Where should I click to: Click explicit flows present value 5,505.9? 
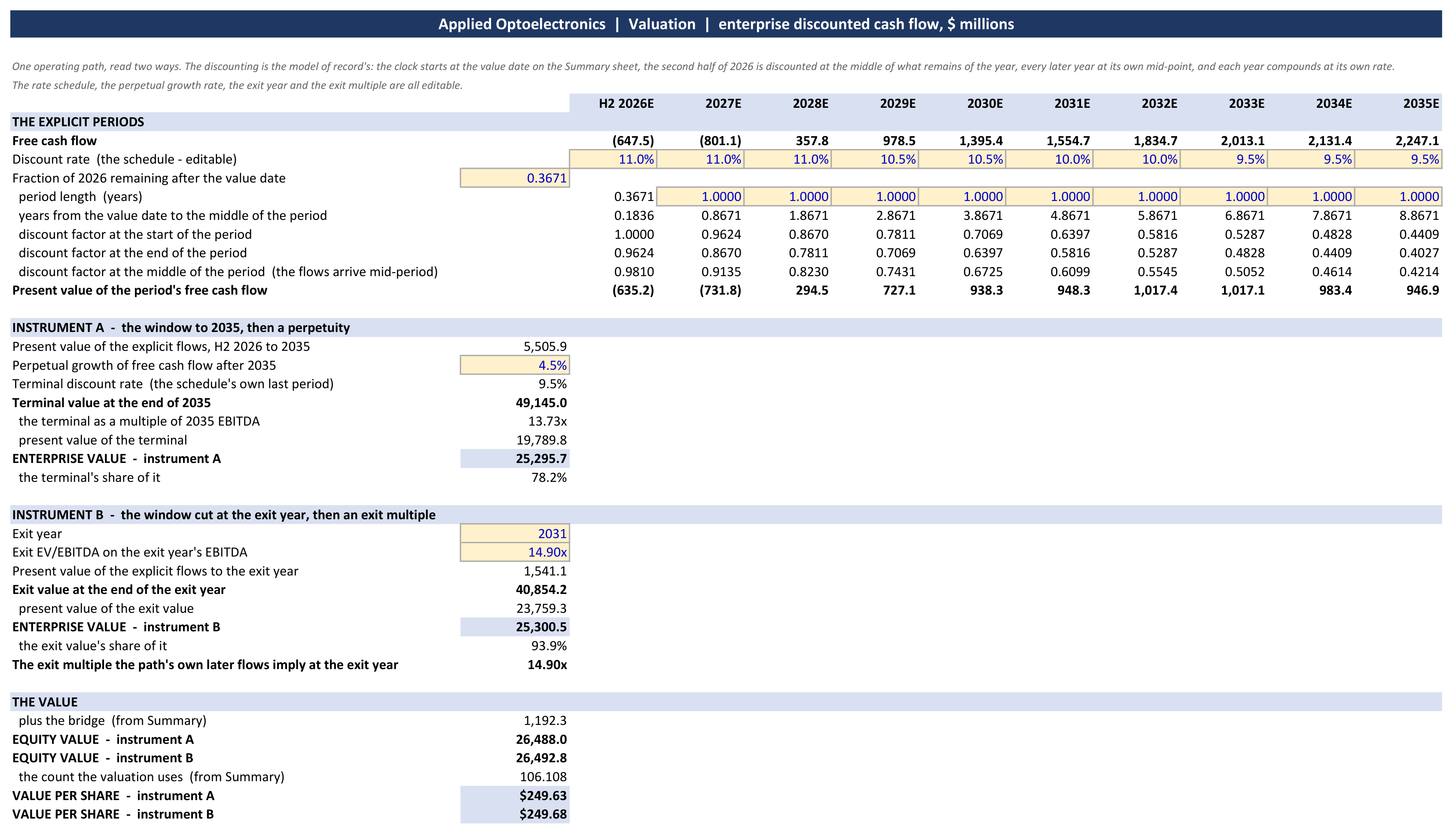point(545,347)
